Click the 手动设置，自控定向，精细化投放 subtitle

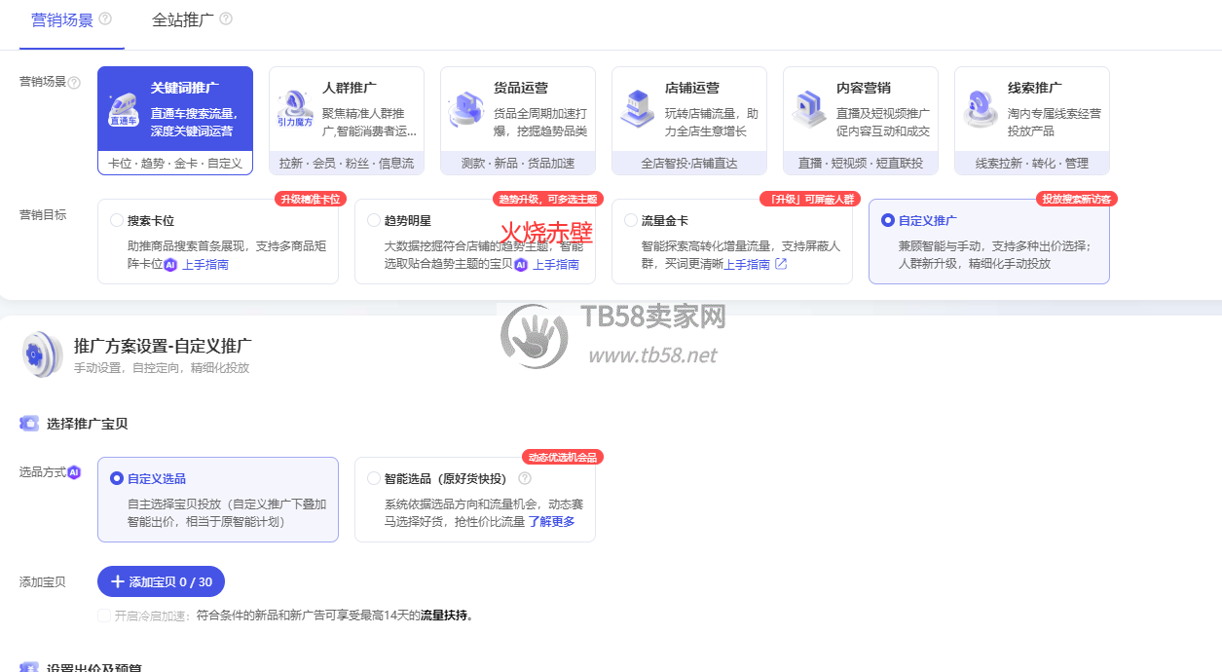pos(162,368)
